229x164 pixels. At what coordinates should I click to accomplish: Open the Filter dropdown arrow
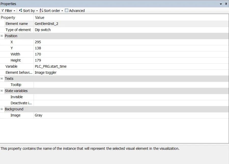[14, 11]
